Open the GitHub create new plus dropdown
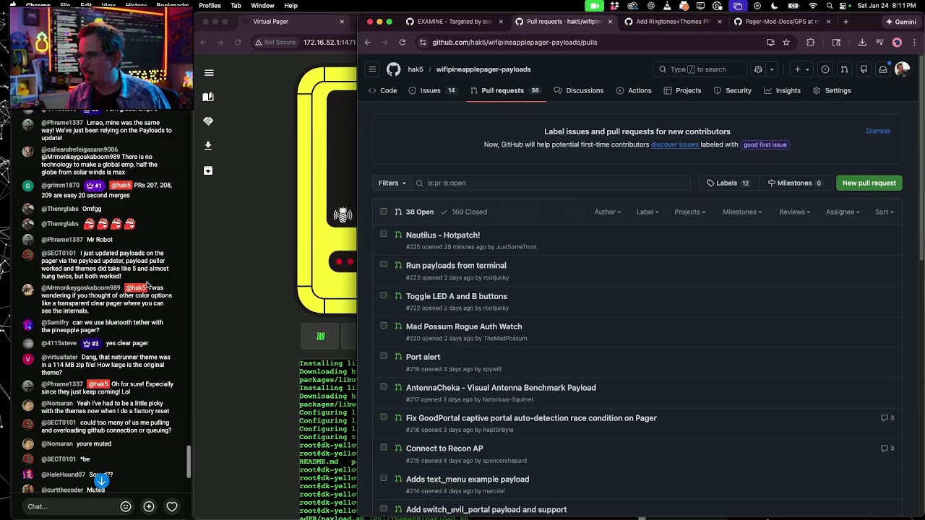Image resolution: width=925 pixels, height=520 pixels. point(801,69)
